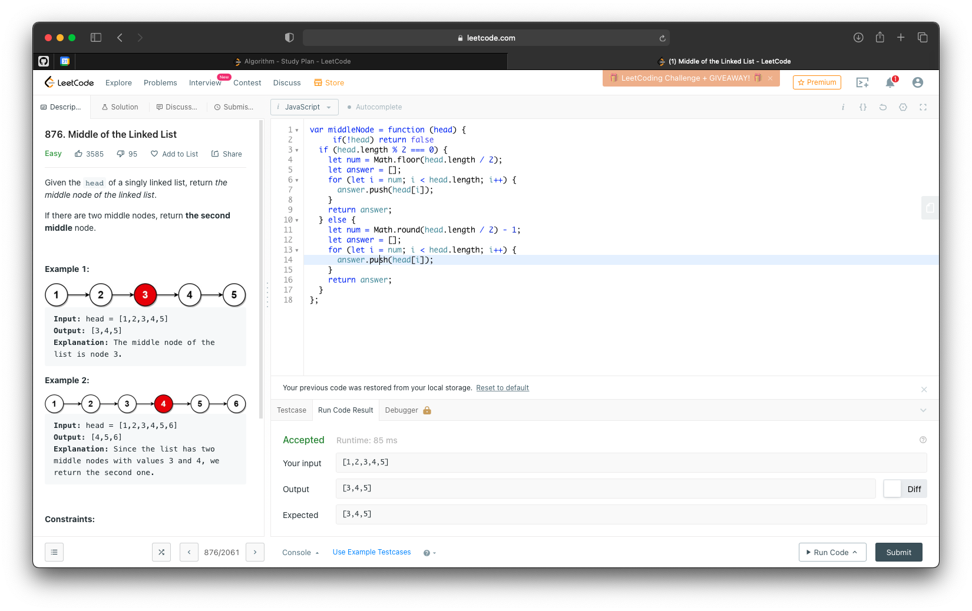Reload the leetcode.com page
Screen dimensions: 972x611
pyautogui.click(x=662, y=38)
